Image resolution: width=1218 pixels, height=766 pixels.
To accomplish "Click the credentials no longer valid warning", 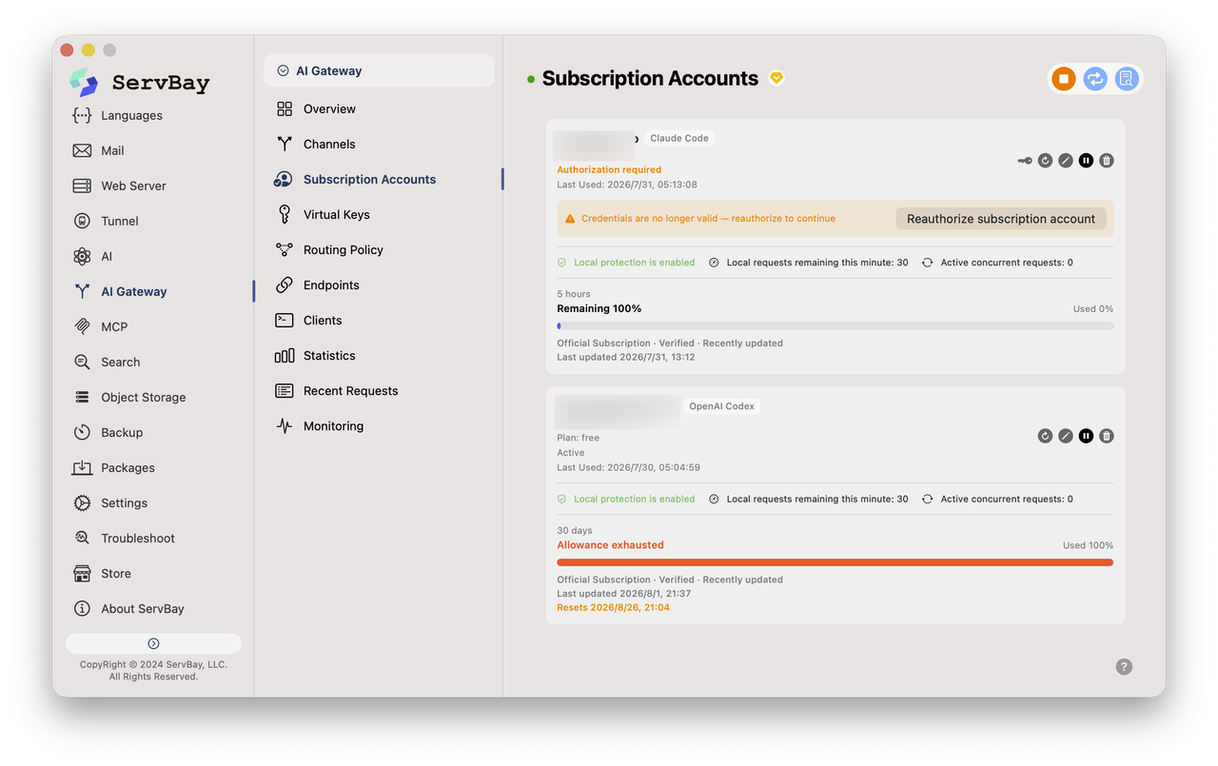I will [708, 219].
